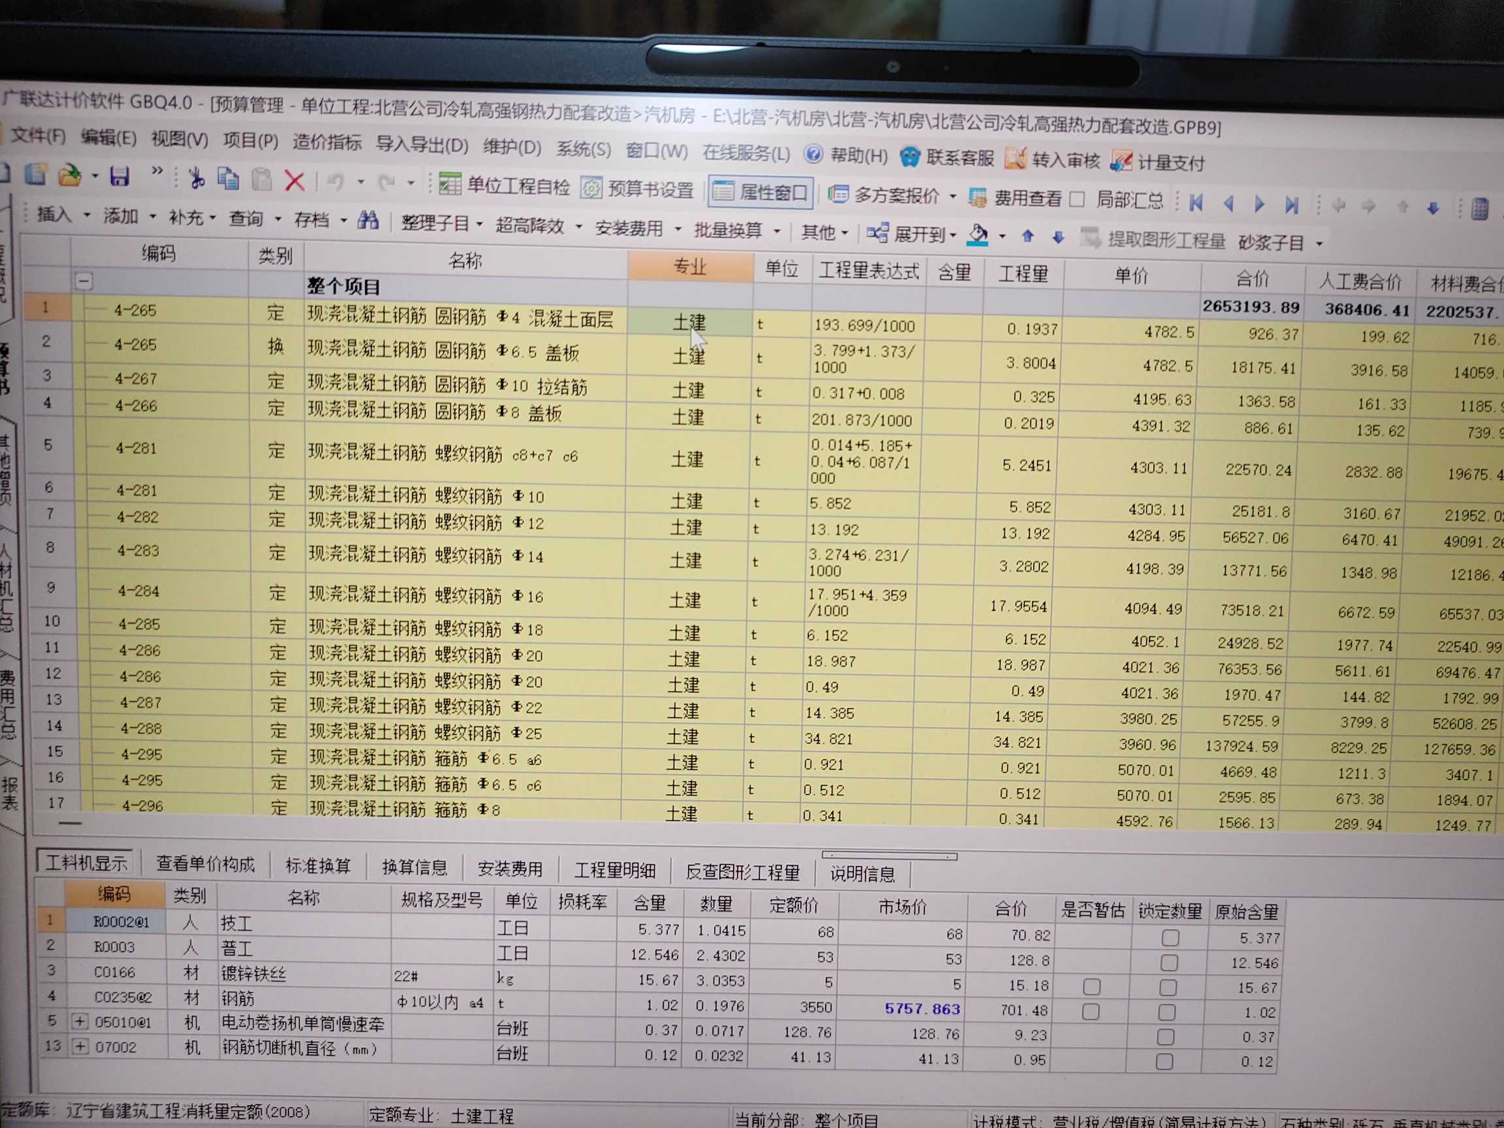Click the 预算书设置 gear icon

coord(591,187)
